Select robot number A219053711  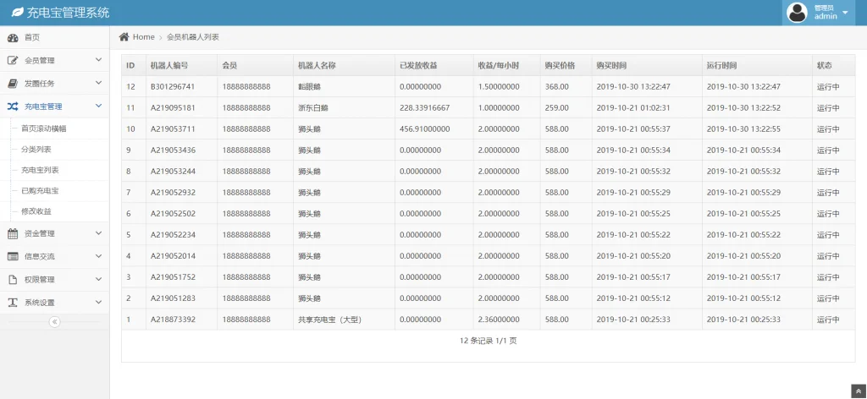173,128
